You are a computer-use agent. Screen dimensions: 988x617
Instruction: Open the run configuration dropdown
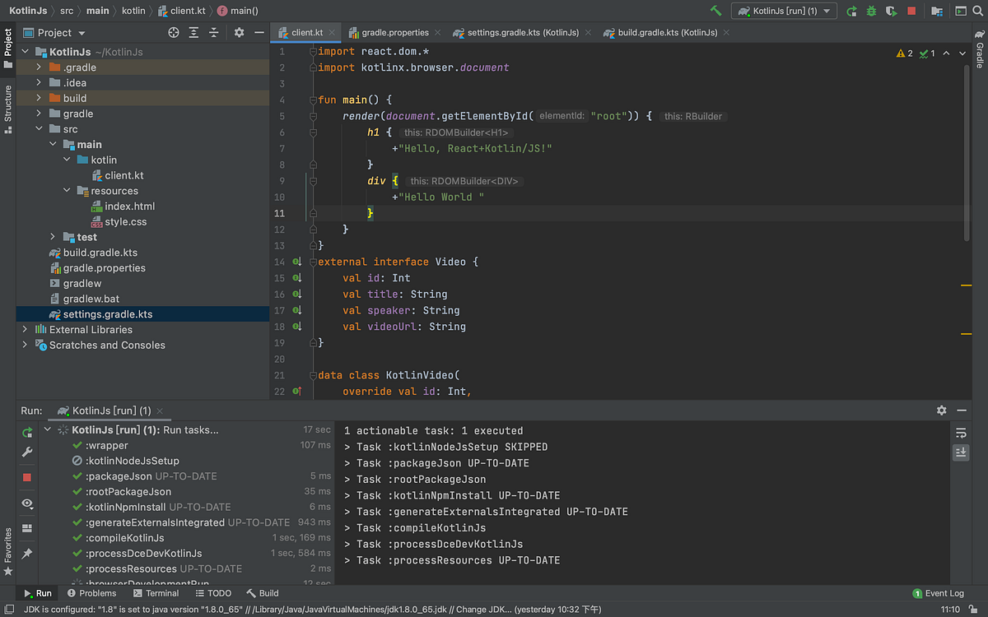pos(826,11)
